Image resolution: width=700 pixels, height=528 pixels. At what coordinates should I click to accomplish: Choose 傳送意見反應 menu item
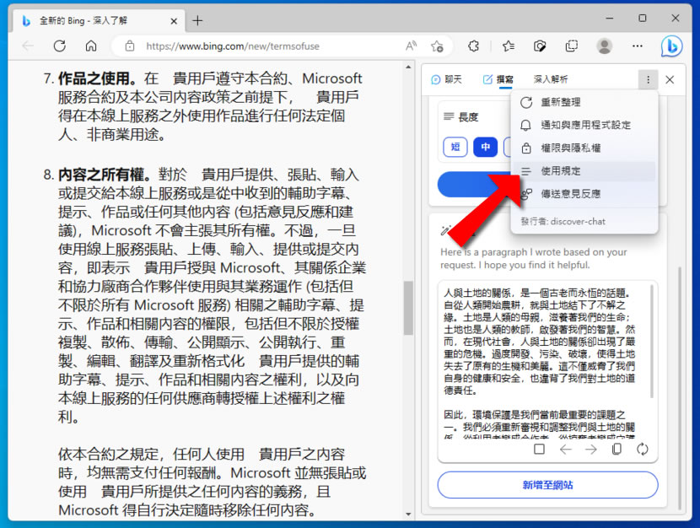[x=584, y=194]
